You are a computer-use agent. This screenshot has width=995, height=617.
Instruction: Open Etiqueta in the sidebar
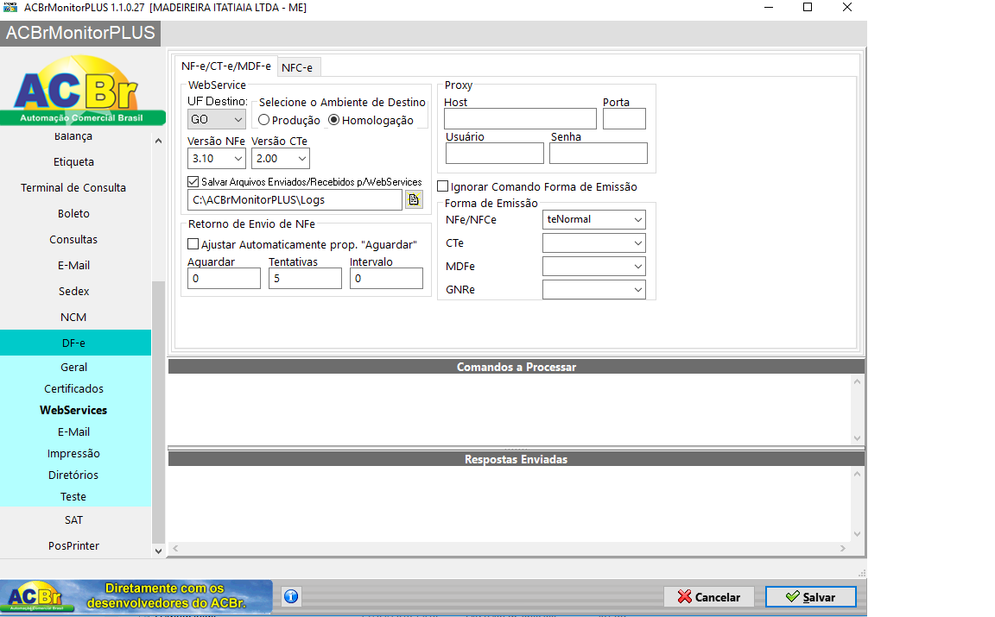73,161
